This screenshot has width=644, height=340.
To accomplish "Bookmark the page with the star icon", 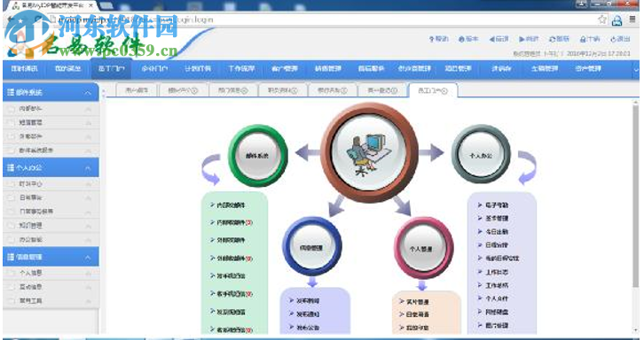I will tap(602, 19).
